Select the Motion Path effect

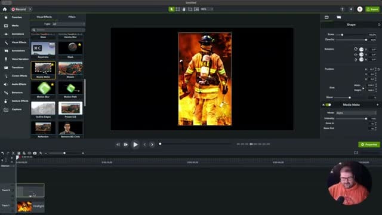(x=70, y=88)
